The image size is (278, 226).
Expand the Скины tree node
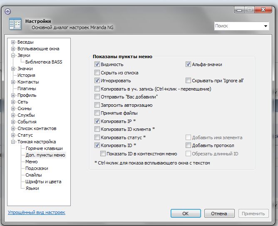point(13,108)
